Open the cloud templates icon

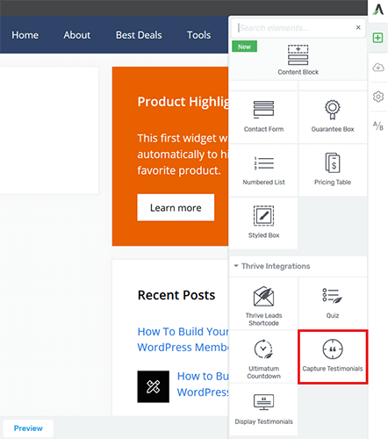(x=378, y=68)
